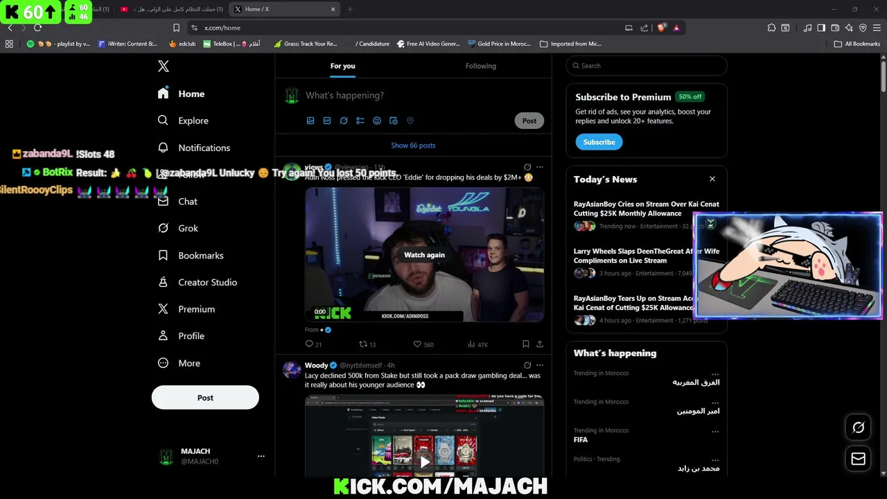Click the grey Post button in composer
Viewport: 887px width, 499px height.
[x=529, y=121]
